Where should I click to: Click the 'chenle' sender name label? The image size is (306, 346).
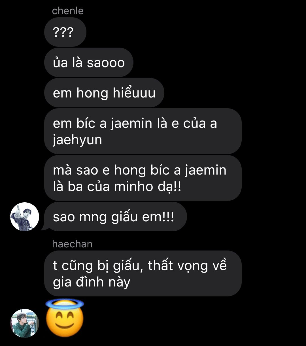[68, 11]
